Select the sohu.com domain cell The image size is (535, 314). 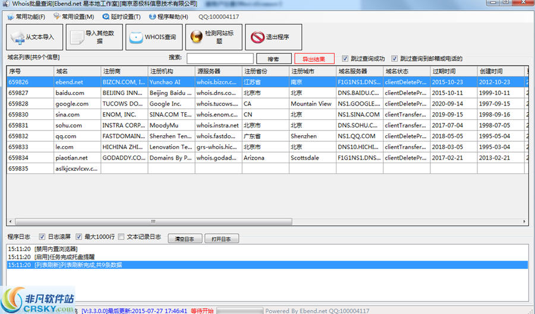tap(77, 126)
